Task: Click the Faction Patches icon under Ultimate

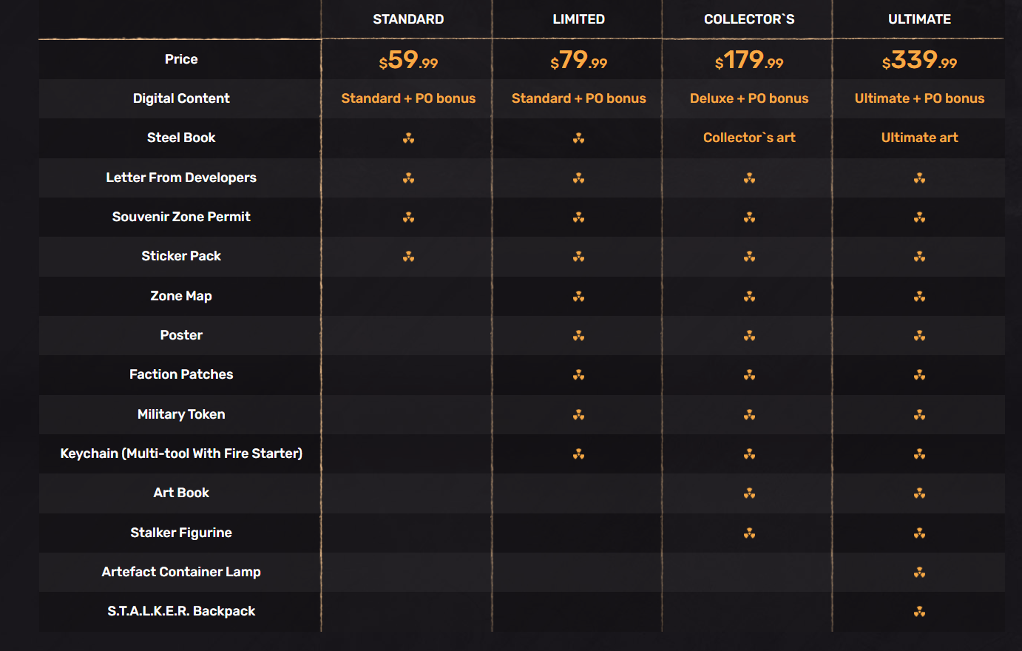Action: pyautogui.click(x=919, y=375)
